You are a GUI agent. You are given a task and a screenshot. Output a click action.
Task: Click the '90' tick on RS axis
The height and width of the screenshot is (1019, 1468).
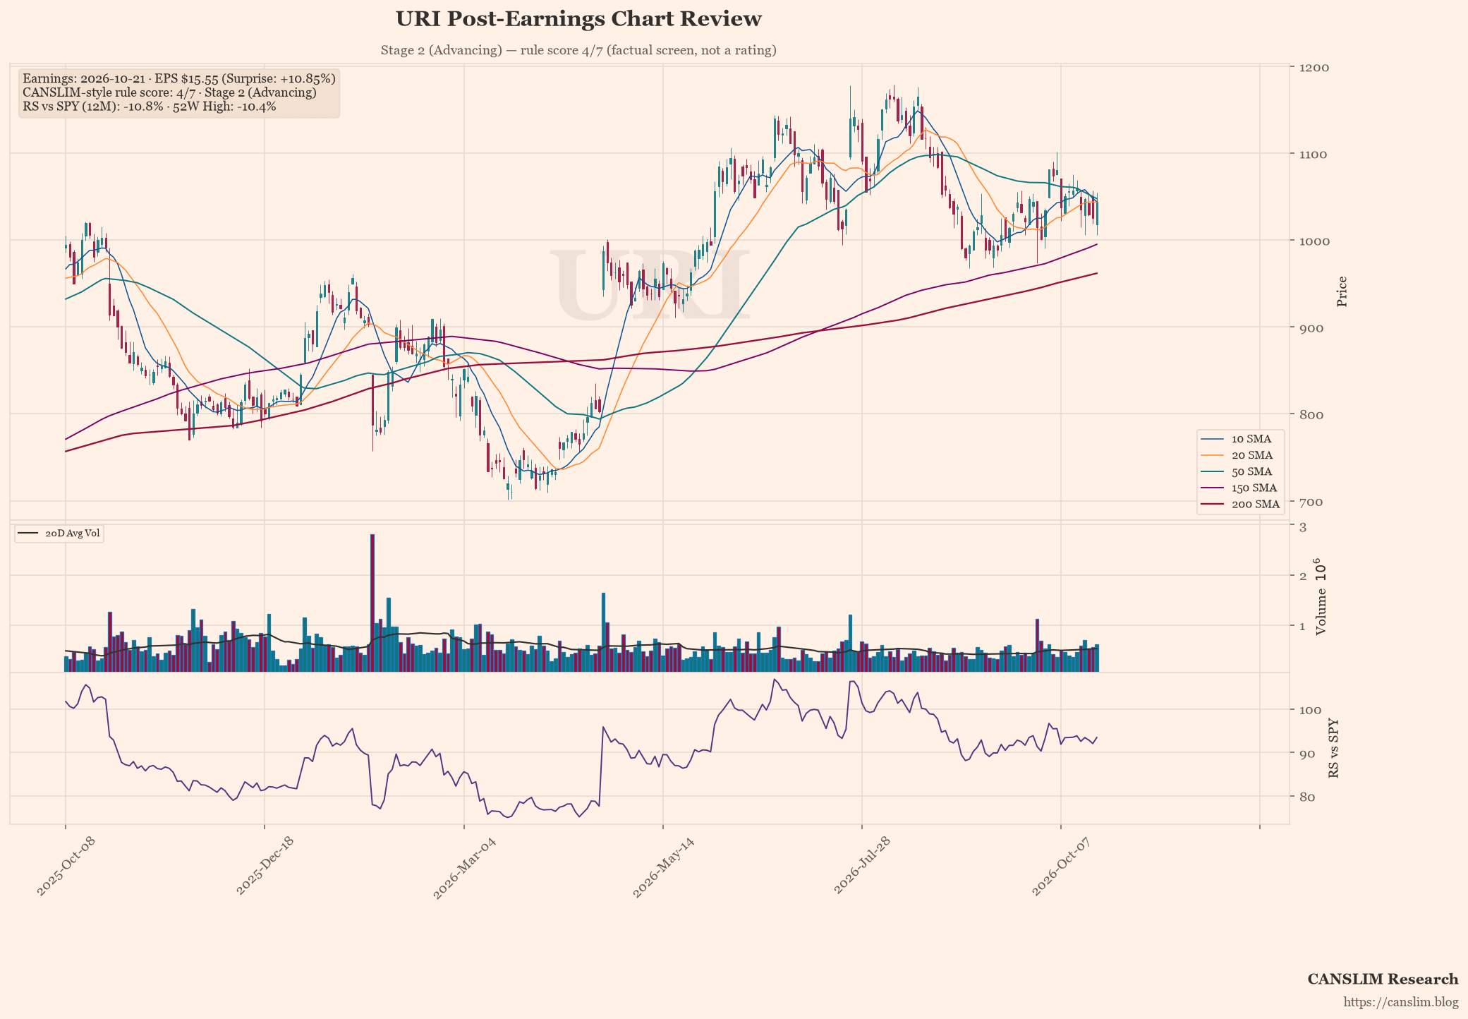[1307, 754]
